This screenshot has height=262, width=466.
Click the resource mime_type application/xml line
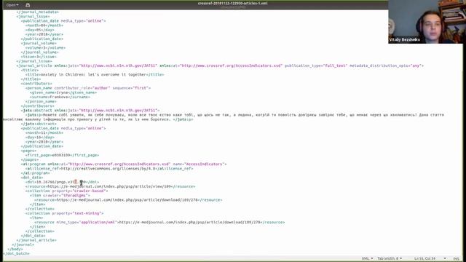click(159, 222)
